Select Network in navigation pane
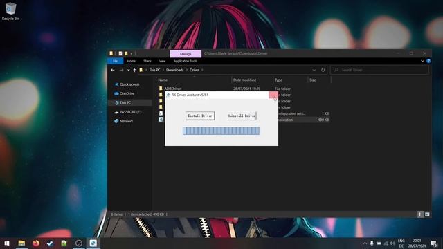 (x=126, y=121)
